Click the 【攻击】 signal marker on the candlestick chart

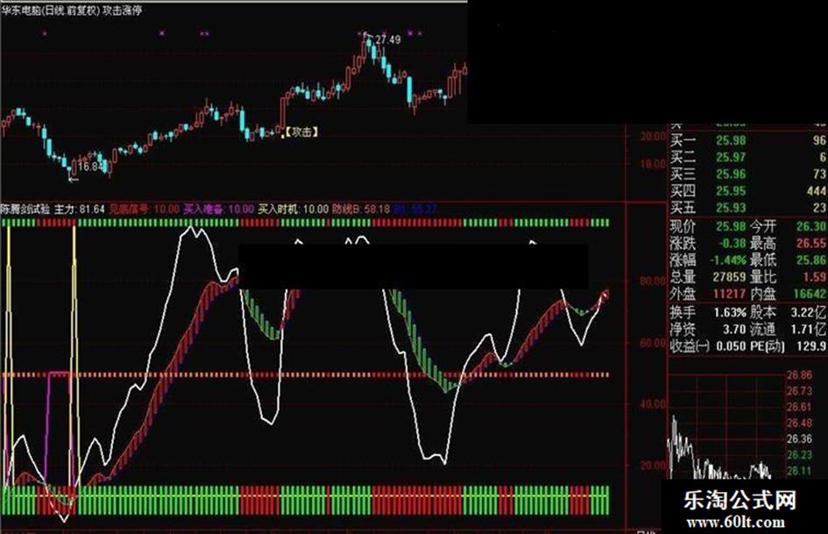302,132
